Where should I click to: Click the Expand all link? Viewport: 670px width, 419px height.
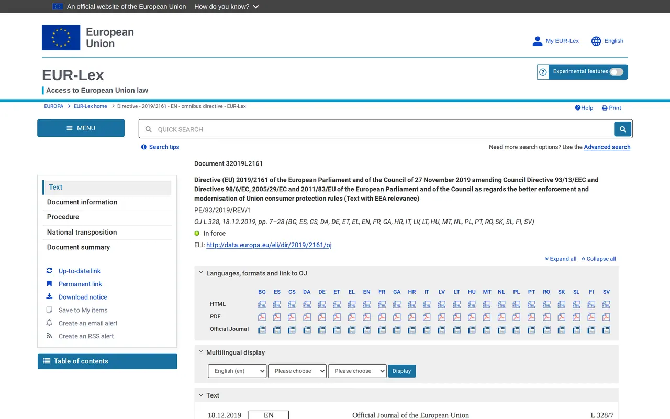pyautogui.click(x=560, y=259)
